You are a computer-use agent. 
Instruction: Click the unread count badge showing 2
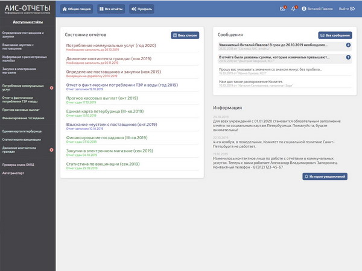click(348, 45)
